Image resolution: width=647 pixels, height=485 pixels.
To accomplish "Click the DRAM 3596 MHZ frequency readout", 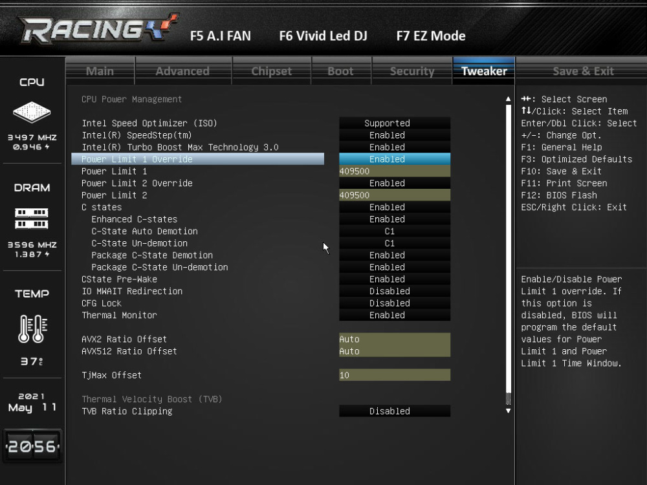I will (x=32, y=244).
